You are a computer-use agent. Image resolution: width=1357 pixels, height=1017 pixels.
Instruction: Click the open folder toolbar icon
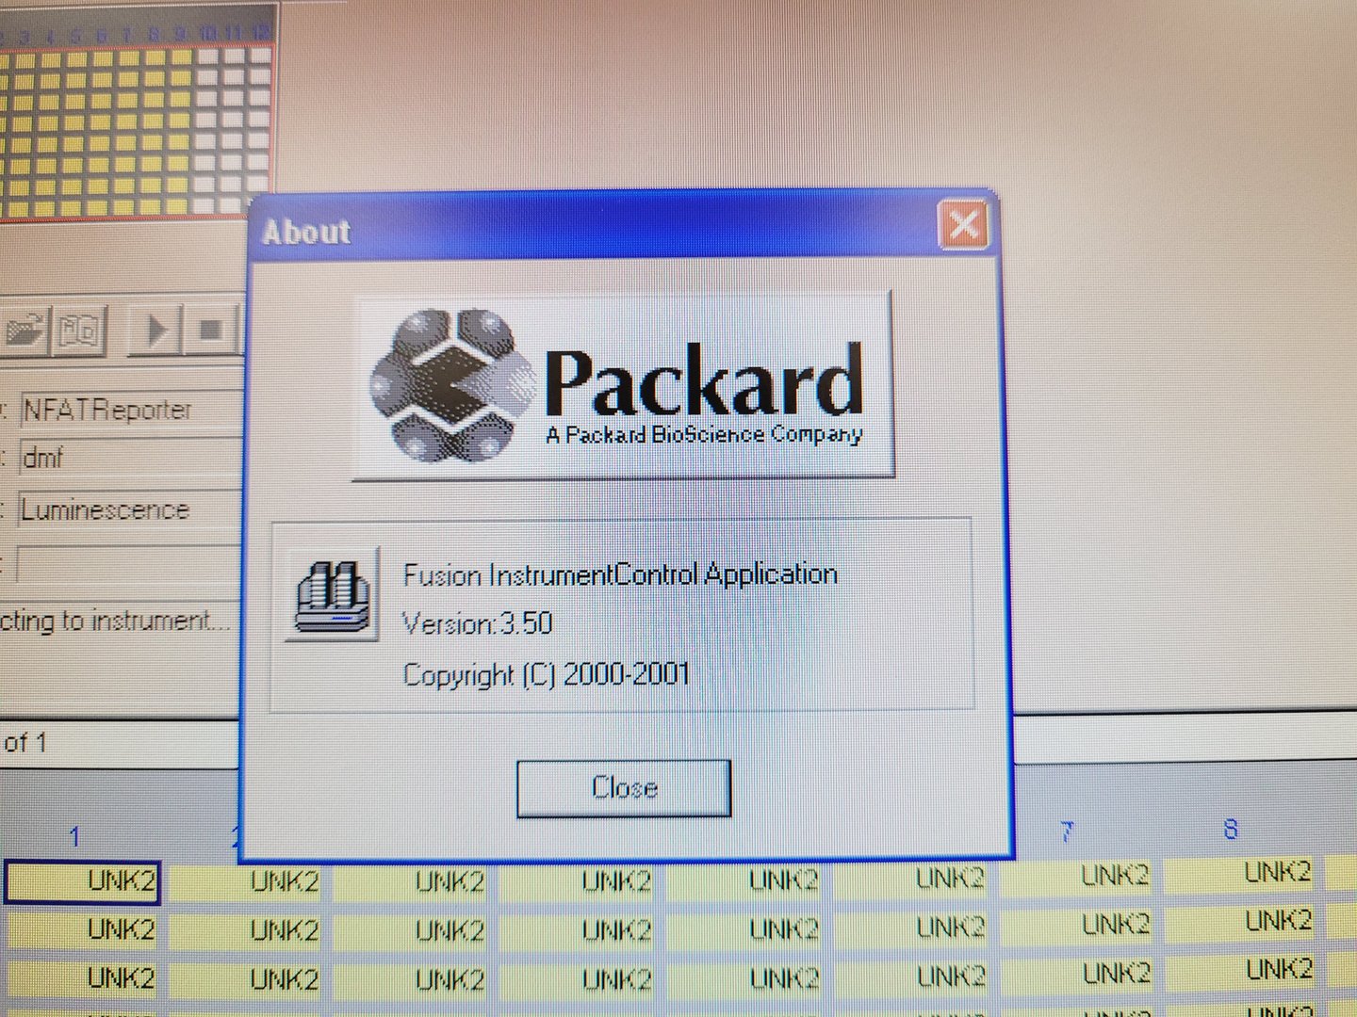coord(25,331)
